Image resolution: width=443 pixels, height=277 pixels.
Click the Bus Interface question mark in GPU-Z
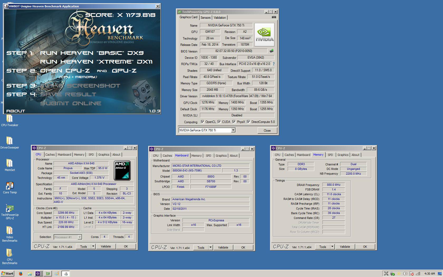[273, 64]
